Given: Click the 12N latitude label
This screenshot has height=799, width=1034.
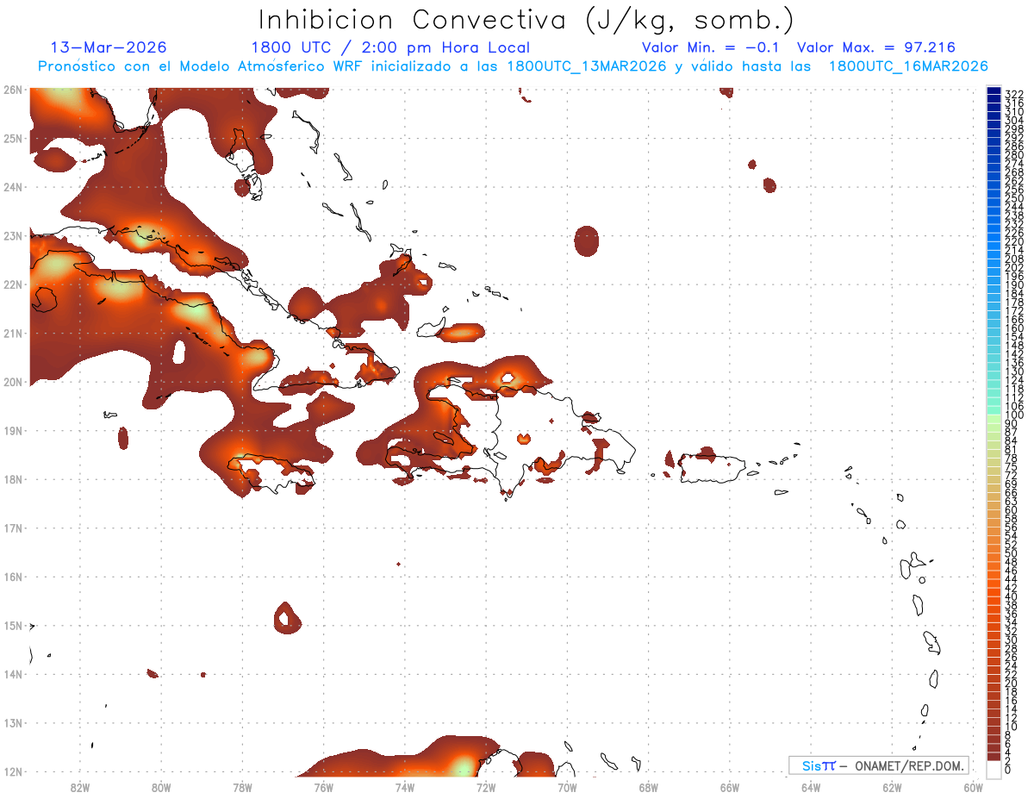Looking at the screenshot, I should click(x=12, y=771).
